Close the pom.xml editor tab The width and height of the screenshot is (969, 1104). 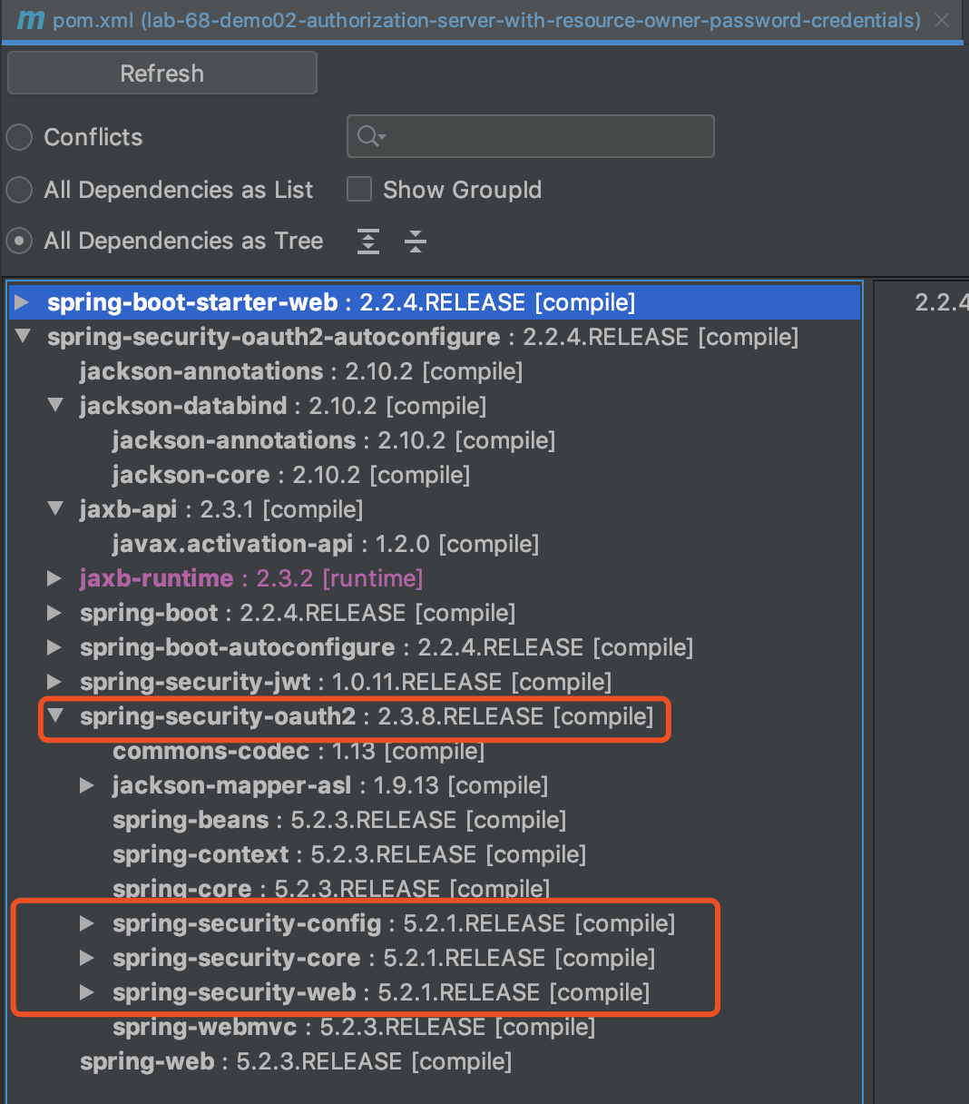point(943,20)
